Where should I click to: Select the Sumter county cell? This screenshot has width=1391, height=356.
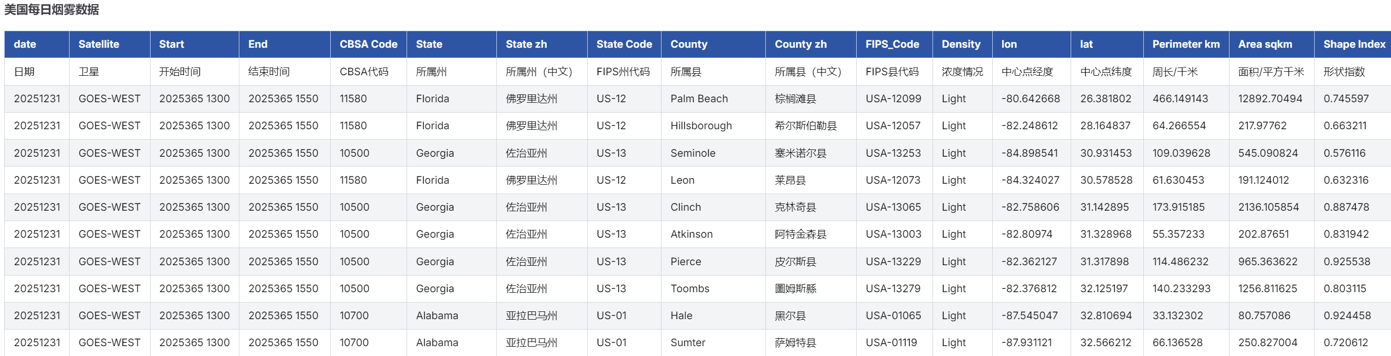(x=687, y=343)
